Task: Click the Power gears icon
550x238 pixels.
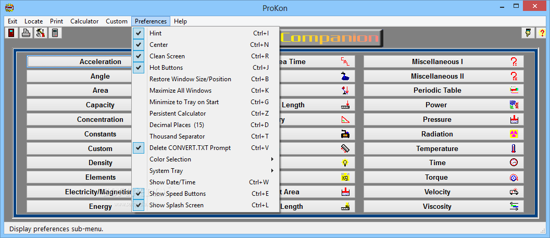Action: (514, 105)
